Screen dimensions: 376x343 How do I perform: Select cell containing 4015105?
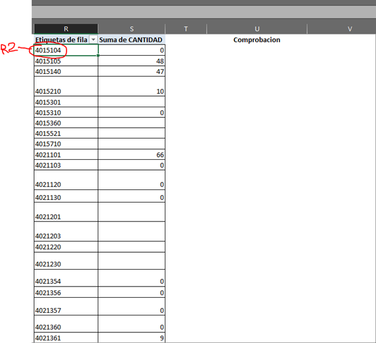point(66,61)
